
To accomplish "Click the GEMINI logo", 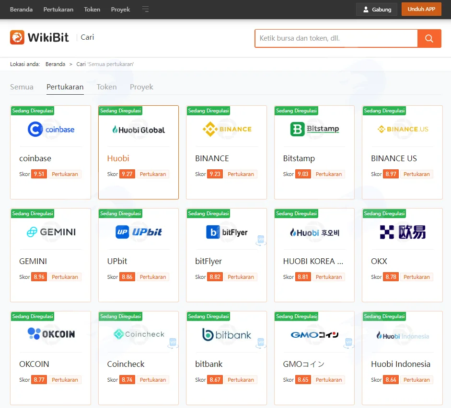I will pyautogui.click(x=51, y=232).
